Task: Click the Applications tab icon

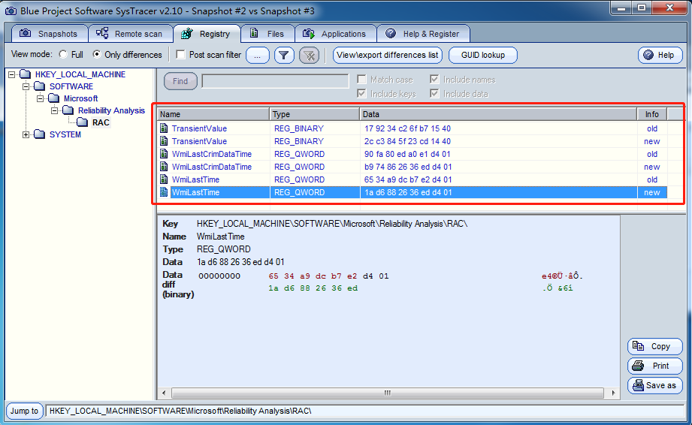Action: [x=309, y=34]
